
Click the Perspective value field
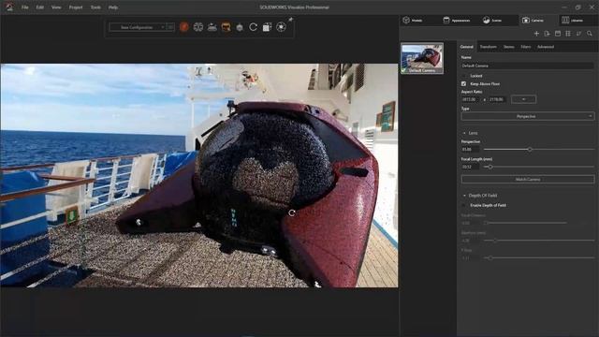point(470,150)
